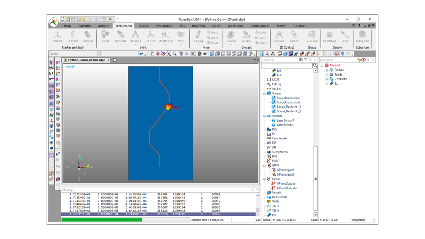Toggle the Message panel pin
425x239 pixels.
[252, 190]
